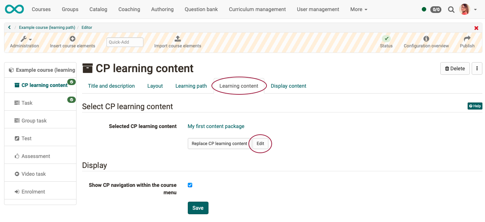Switch to the Learning path tab

point(191,86)
